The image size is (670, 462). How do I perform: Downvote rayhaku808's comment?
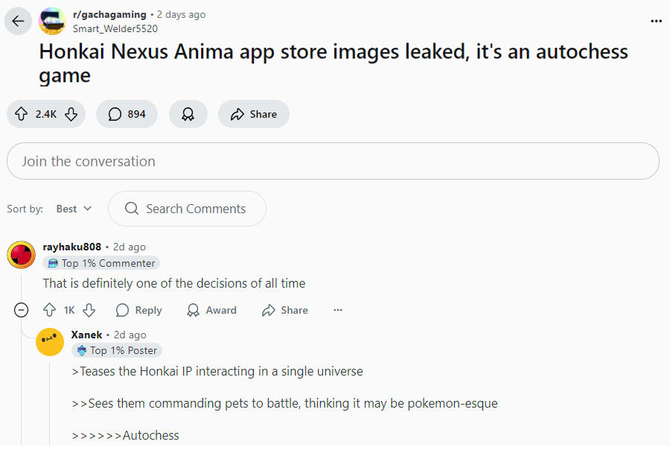pos(89,310)
